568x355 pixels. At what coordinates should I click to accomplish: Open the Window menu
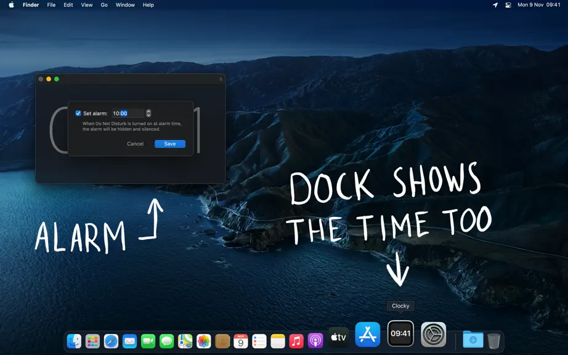125,5
